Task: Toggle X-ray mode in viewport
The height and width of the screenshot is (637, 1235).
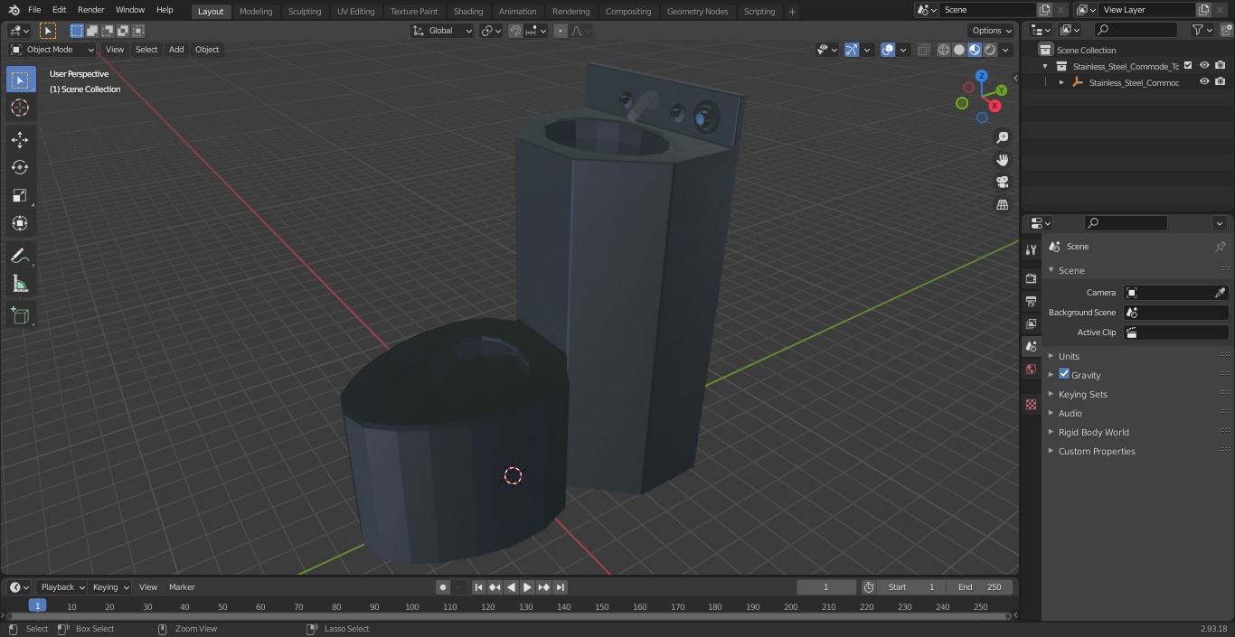Action: tap(923, 50)
